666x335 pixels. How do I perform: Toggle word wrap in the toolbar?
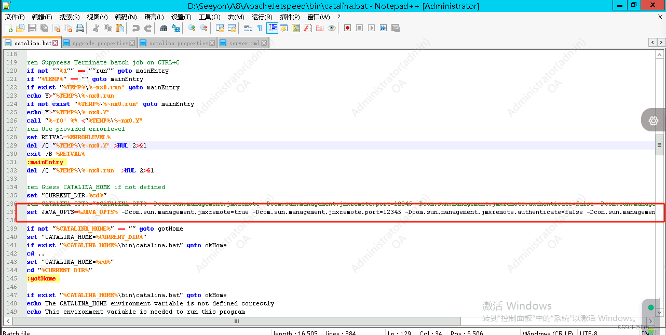point(248,28)
